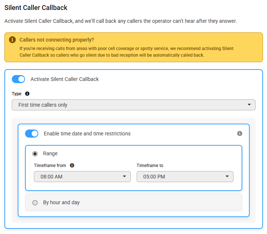The width and height of the screenshot is (267, 234).
Task: Click the Callers not connecting properly heading
Action: [57, 40]
